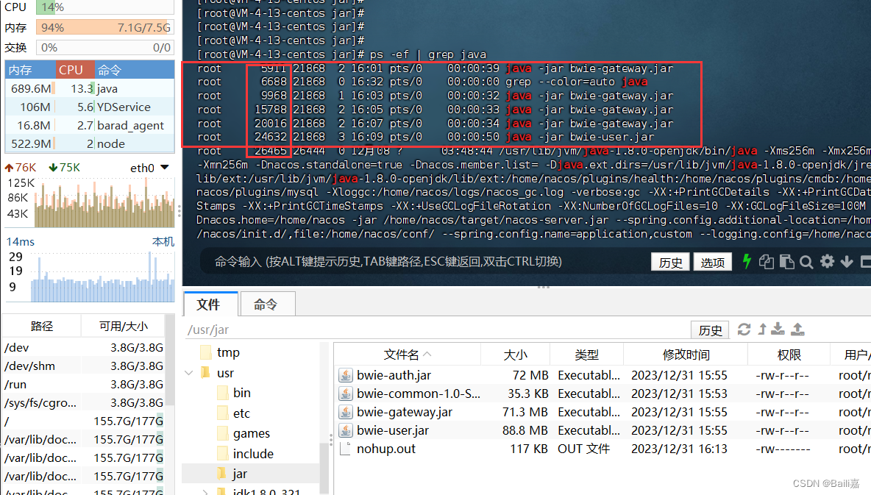Collapse the usr folder in file tree
The height and width of the screenshot is (495, 871).
click(x=190, y=371)
